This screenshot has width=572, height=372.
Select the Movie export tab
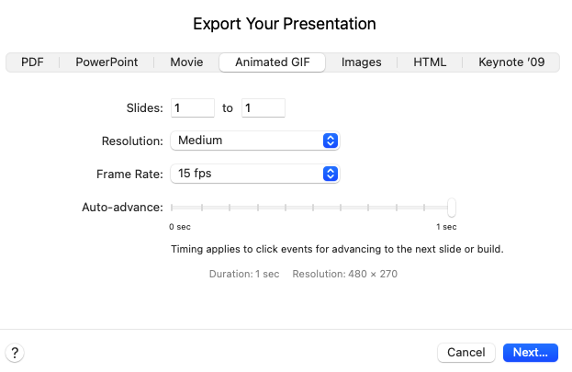tap(186, 62)
